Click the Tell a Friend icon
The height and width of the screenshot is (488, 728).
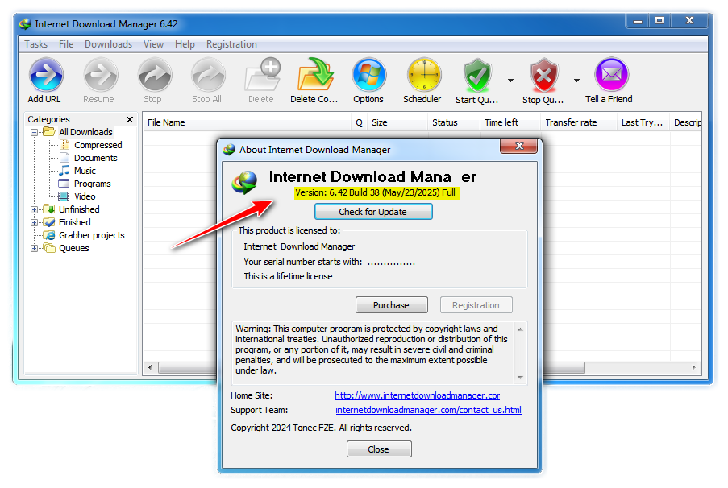[611, 75]
